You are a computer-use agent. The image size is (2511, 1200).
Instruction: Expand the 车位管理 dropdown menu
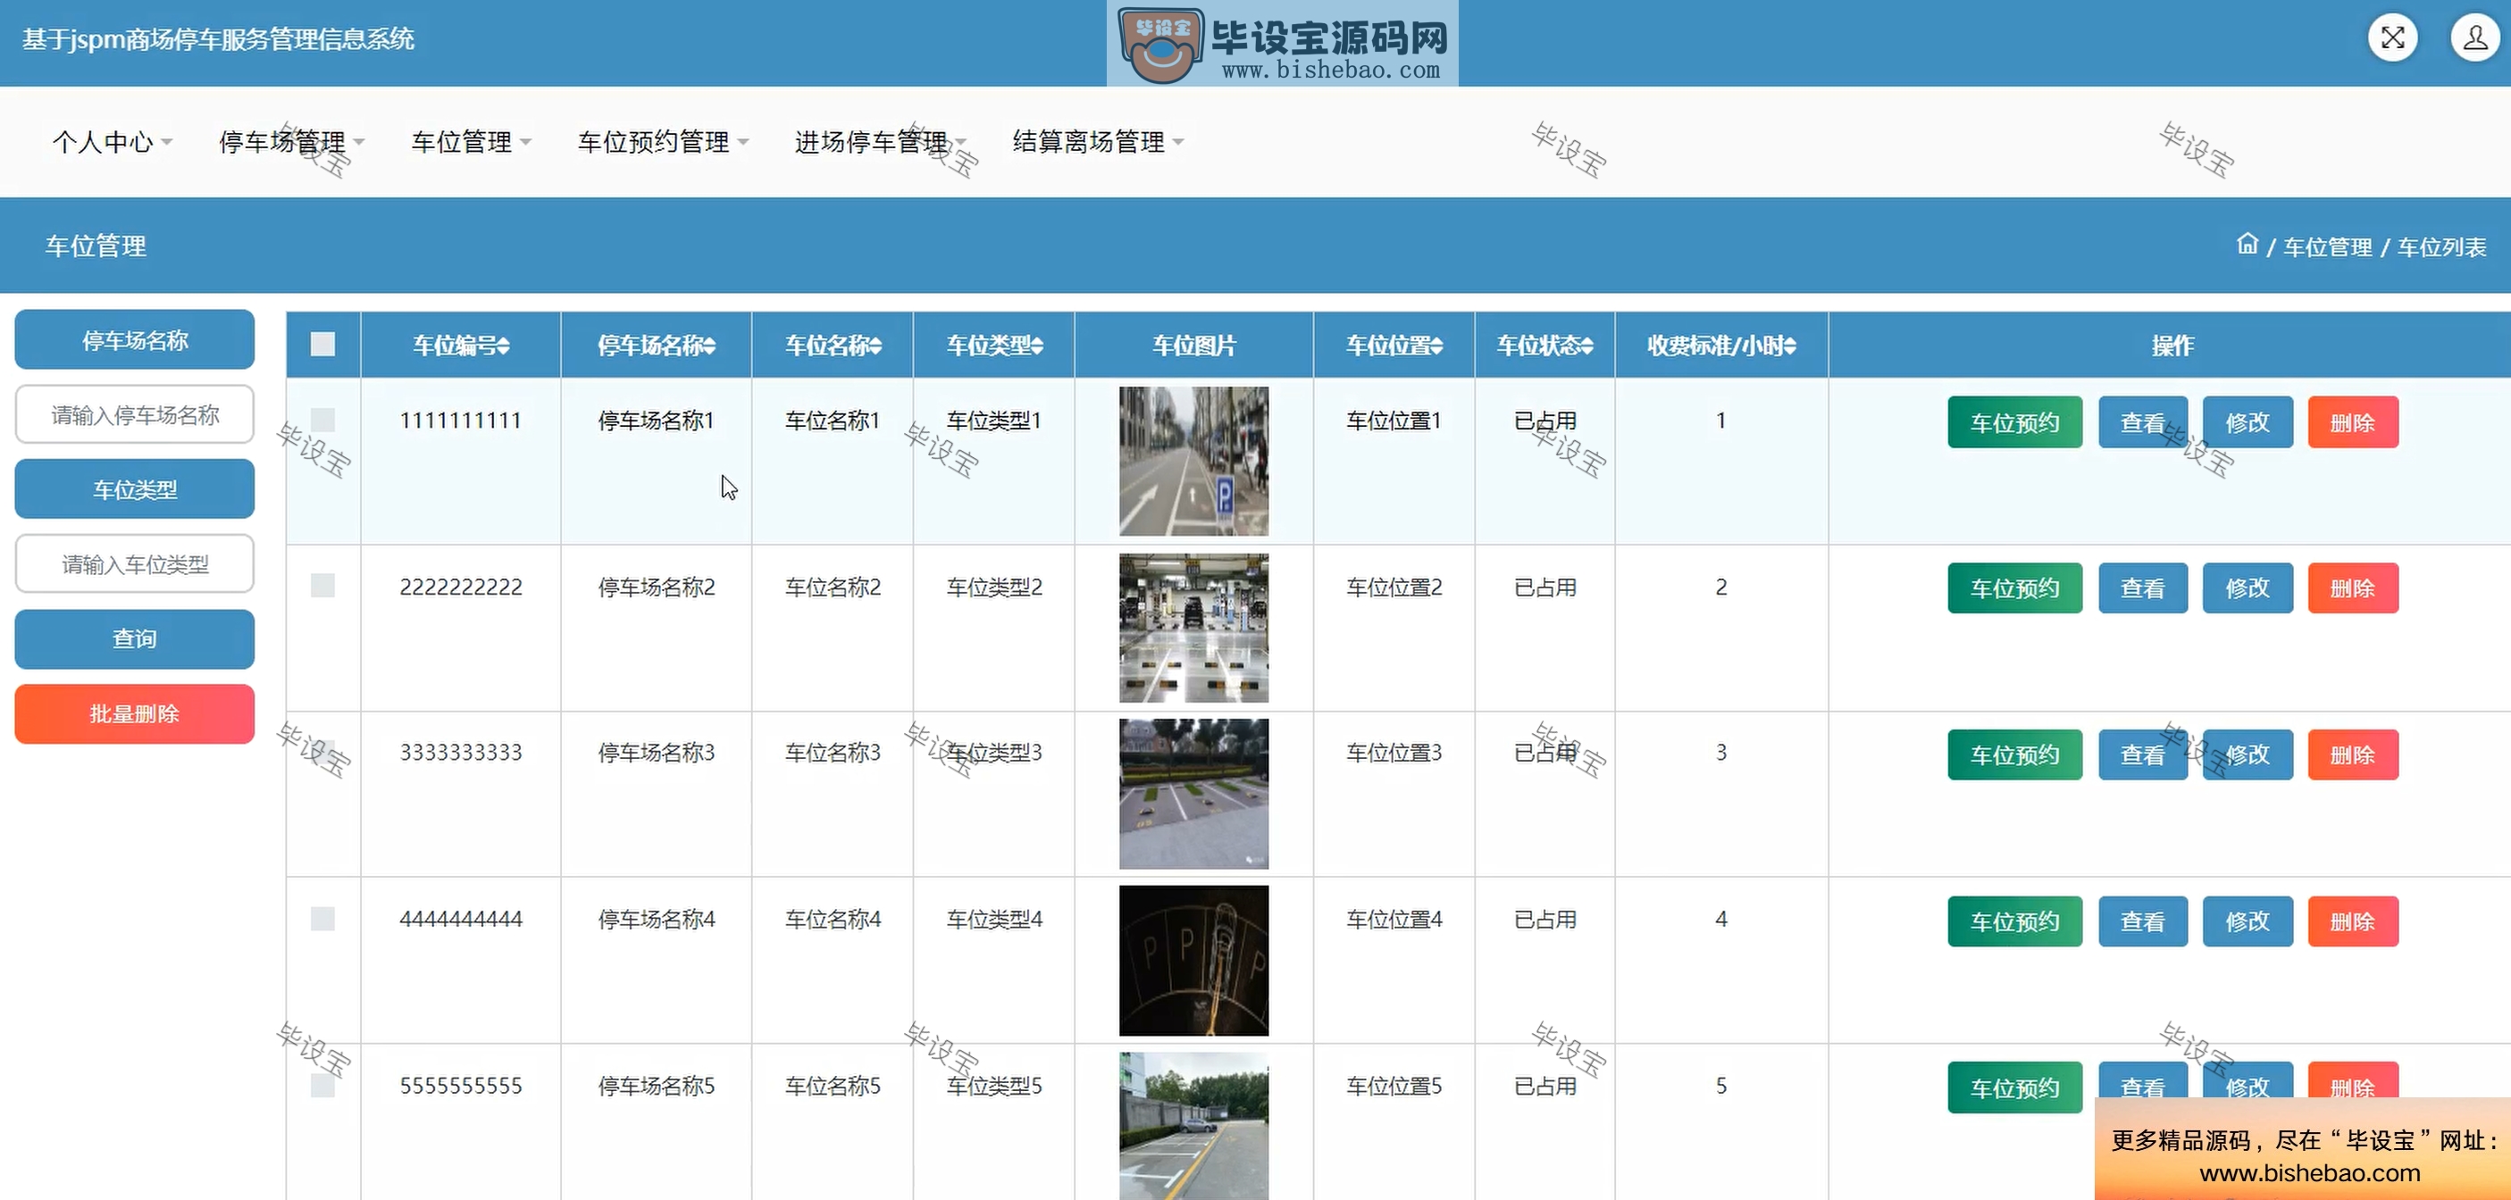(472, 142)
